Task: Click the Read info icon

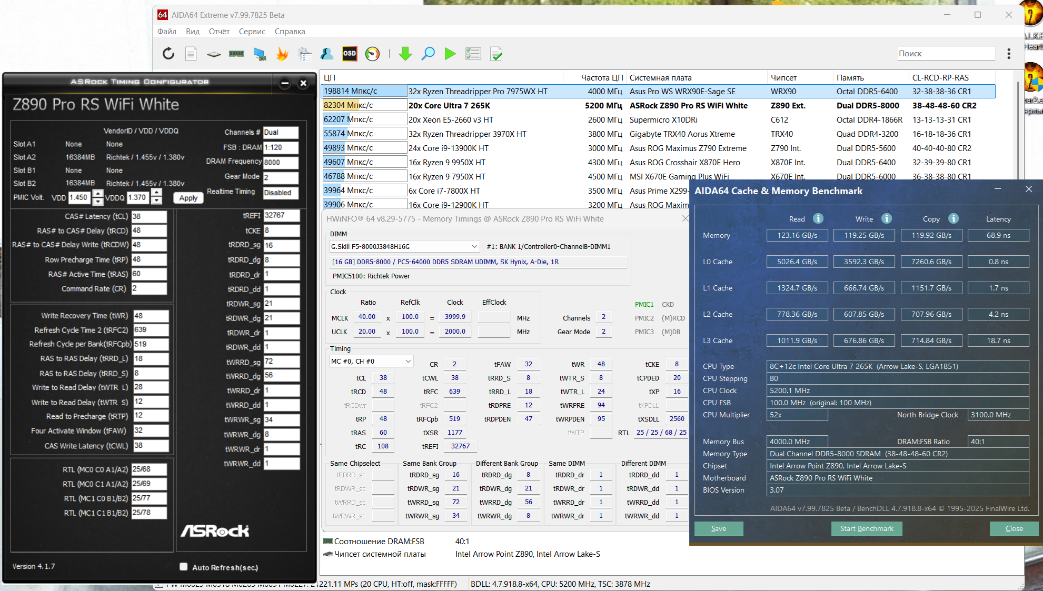Action: click(x=818, y=218)
